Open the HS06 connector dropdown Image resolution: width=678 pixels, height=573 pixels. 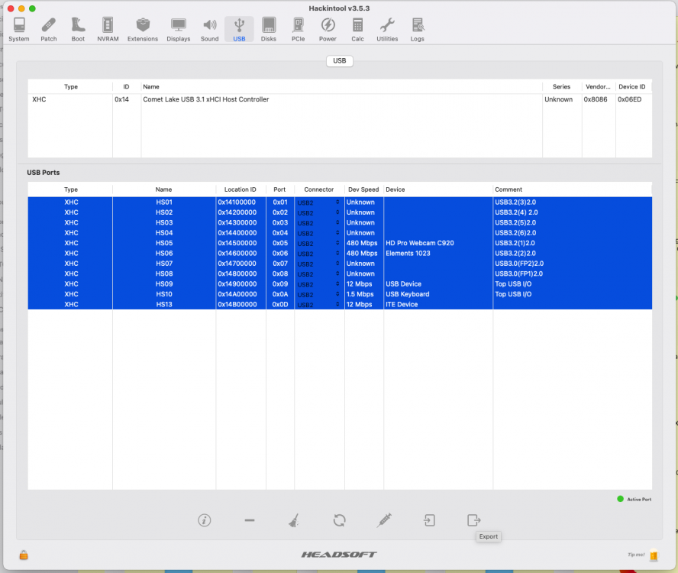318,254
